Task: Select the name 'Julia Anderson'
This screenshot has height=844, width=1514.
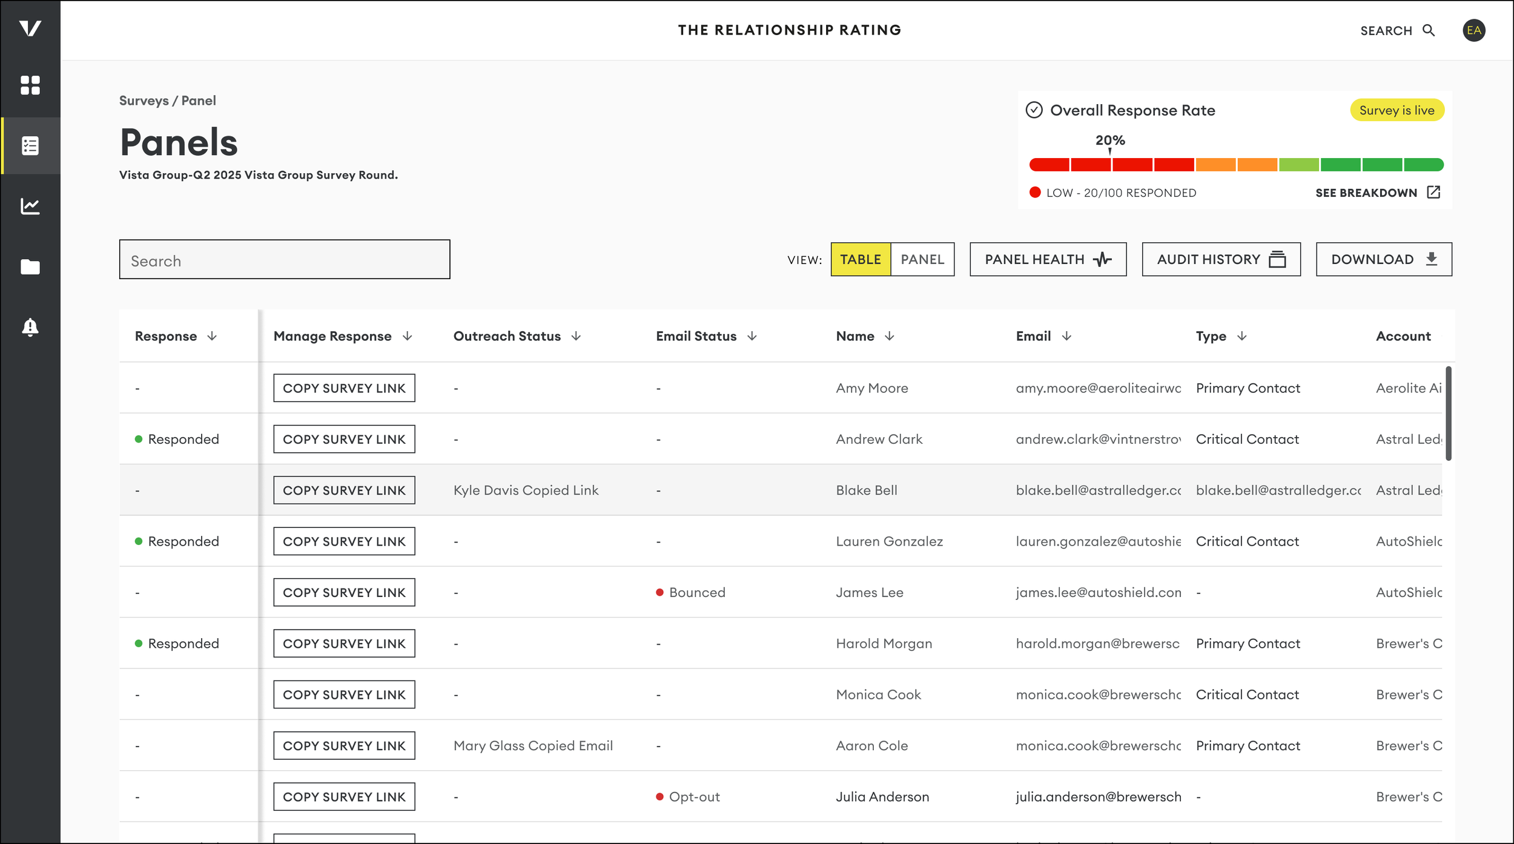Action: pos(882,797)
